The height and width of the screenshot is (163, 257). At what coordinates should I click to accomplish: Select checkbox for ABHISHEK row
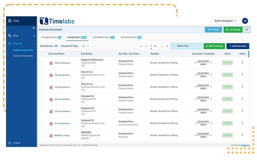point(43,135)
